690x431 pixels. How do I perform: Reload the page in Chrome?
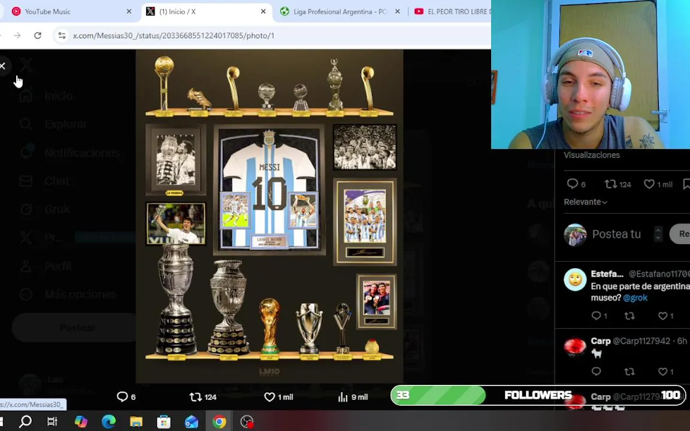coord(38,36)
